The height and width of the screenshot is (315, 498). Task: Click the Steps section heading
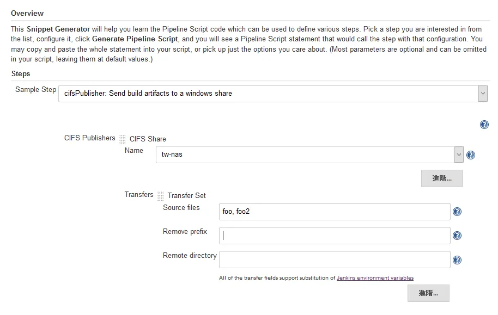click(21, 73)
